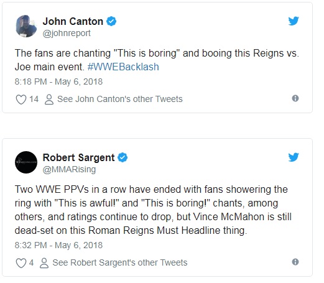Open John Canton's profile picture
This screenshot has height=283, width=324.
(x=26, y=26)
